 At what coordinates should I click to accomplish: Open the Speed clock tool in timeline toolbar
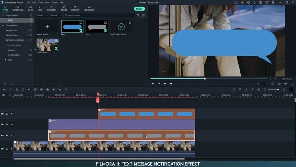point(47,90)
